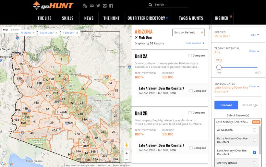Tick Early Archery (Over the Counter) checkbox

[254, 140]
